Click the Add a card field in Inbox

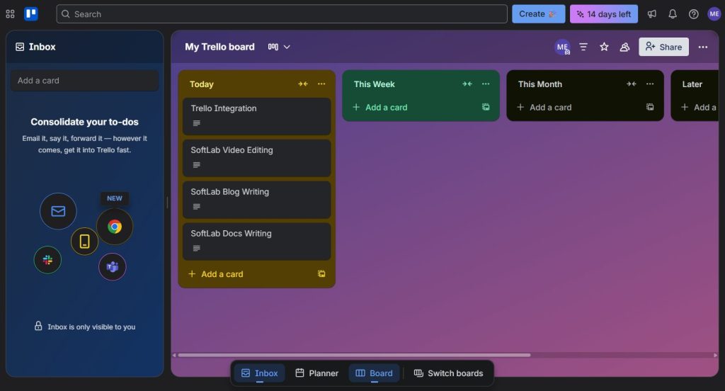tap(85, 81)
